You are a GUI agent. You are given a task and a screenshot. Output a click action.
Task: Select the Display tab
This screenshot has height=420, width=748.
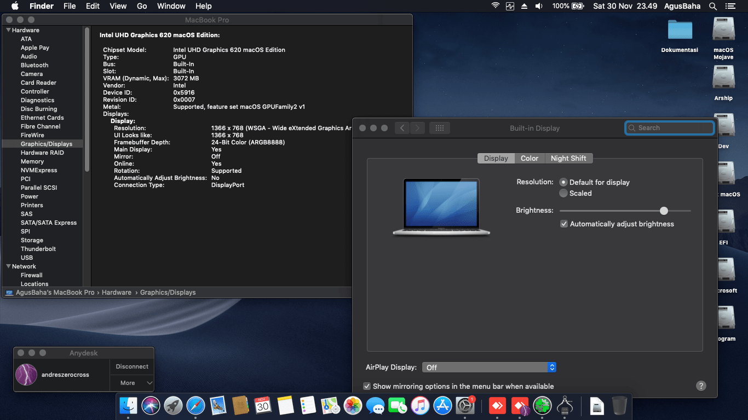pos(496,158)
